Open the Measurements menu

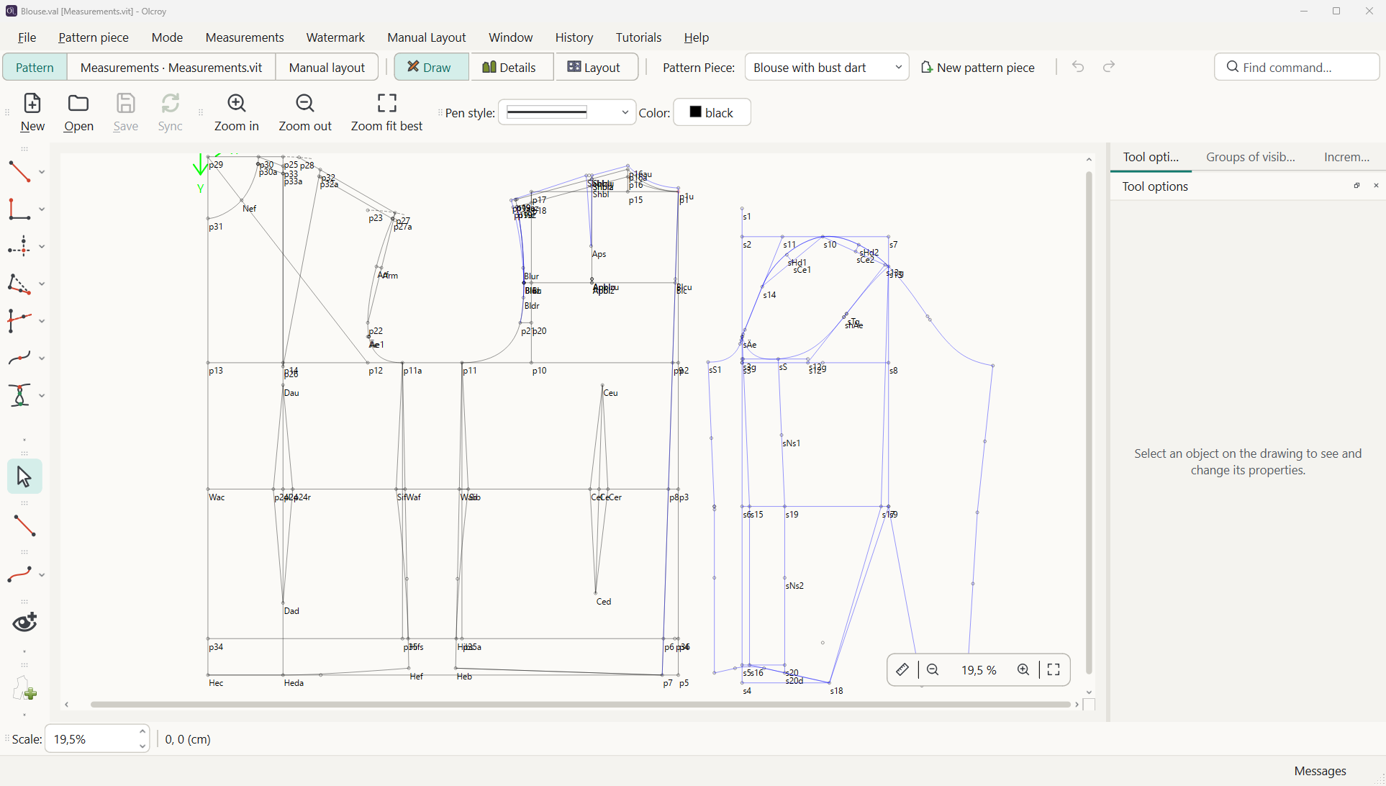(245, 37)
